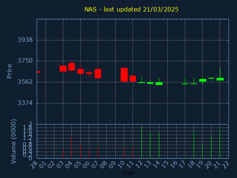Click the red doji candlestick for day 06
237x178 pixels.
pyautogui.click(x=89, y=73)
